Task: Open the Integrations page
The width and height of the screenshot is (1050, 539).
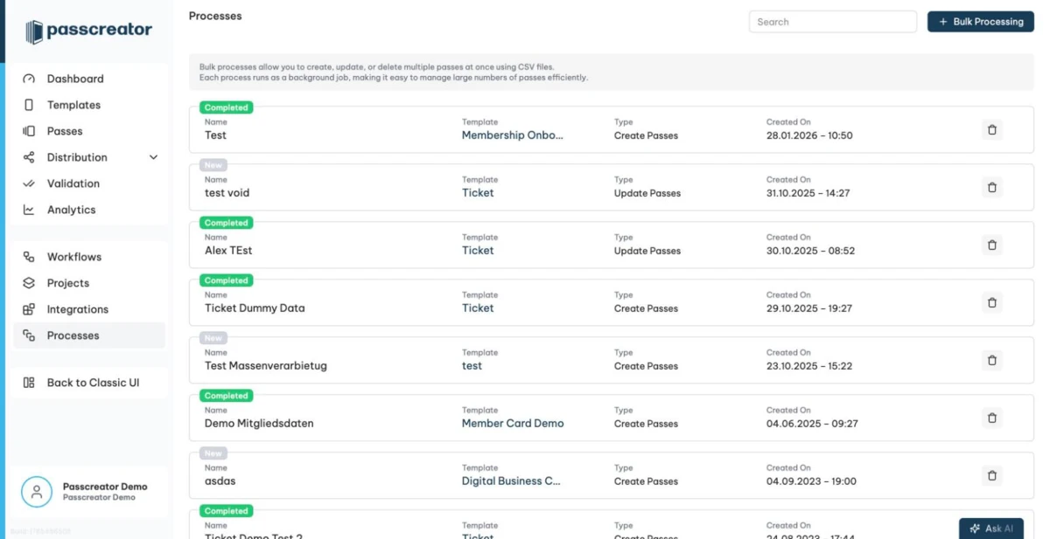Action: 89,309
